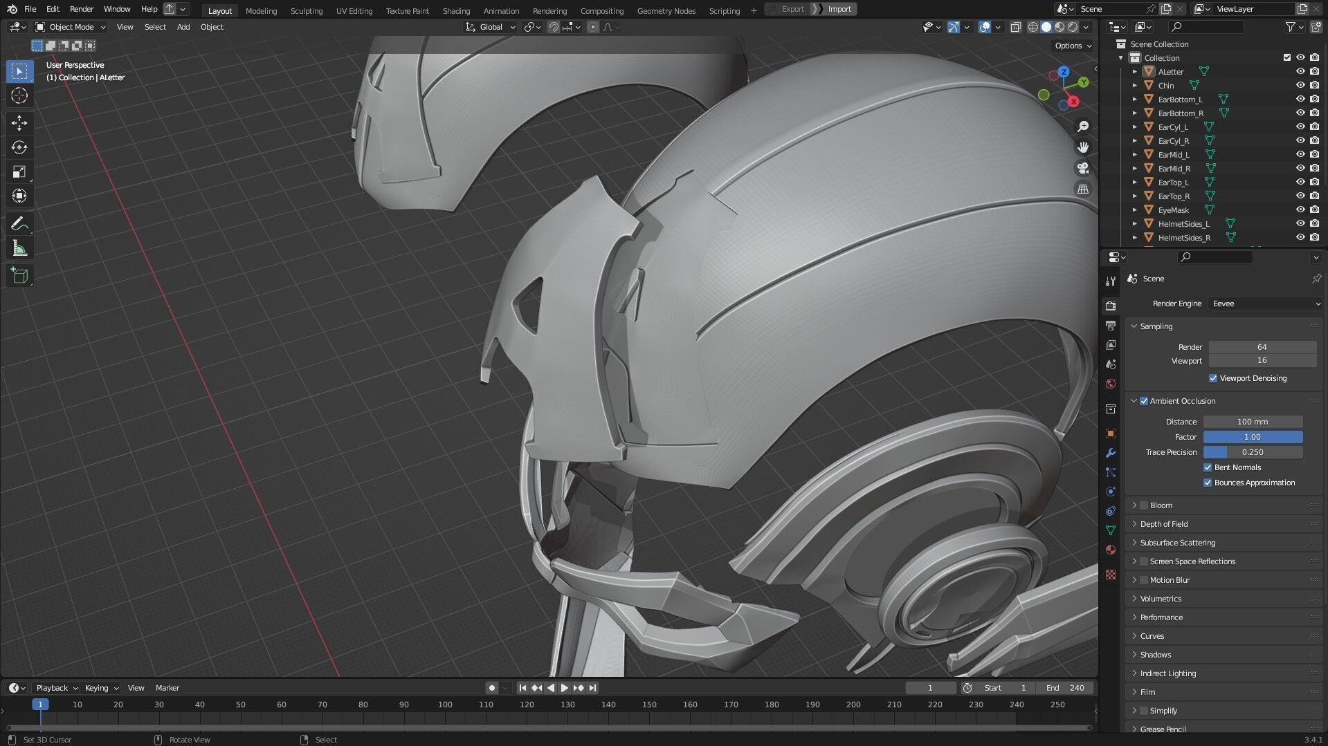
Task: Open the viewport Options dropdown
Action: [x=1073, y=46]
